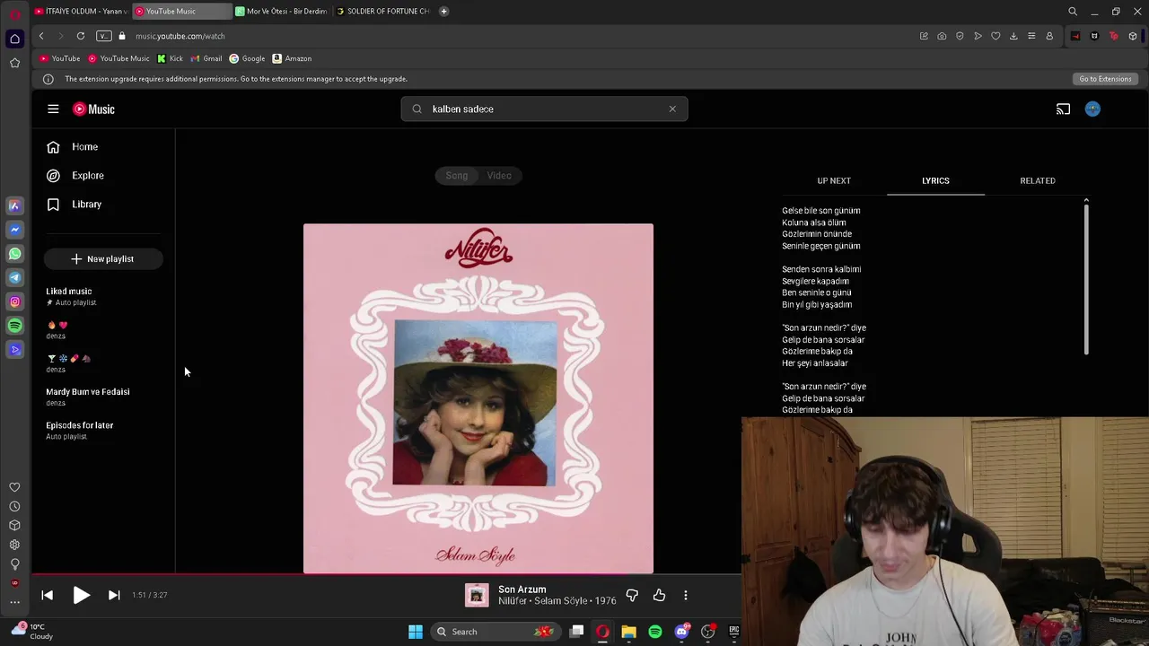
Task: Like the song Son Arzum
Action: point(659,595)
